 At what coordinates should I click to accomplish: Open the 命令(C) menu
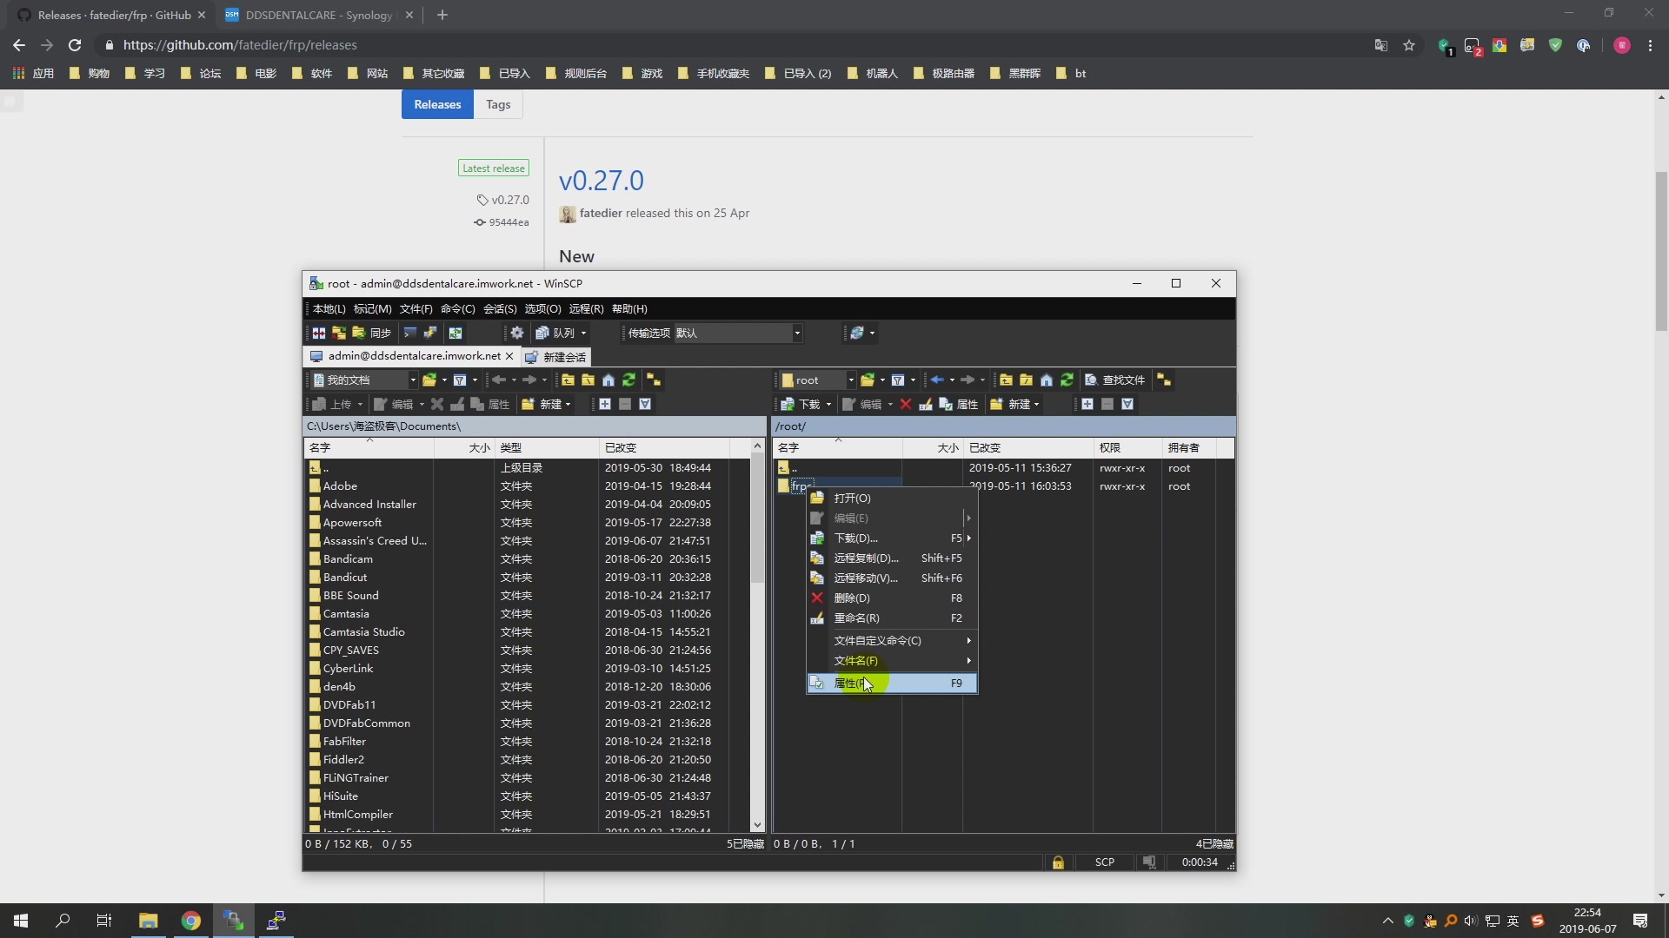tap(457, 308)
